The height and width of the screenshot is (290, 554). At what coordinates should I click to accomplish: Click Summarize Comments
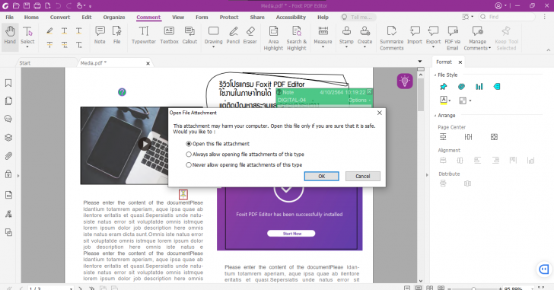point(392,38)
